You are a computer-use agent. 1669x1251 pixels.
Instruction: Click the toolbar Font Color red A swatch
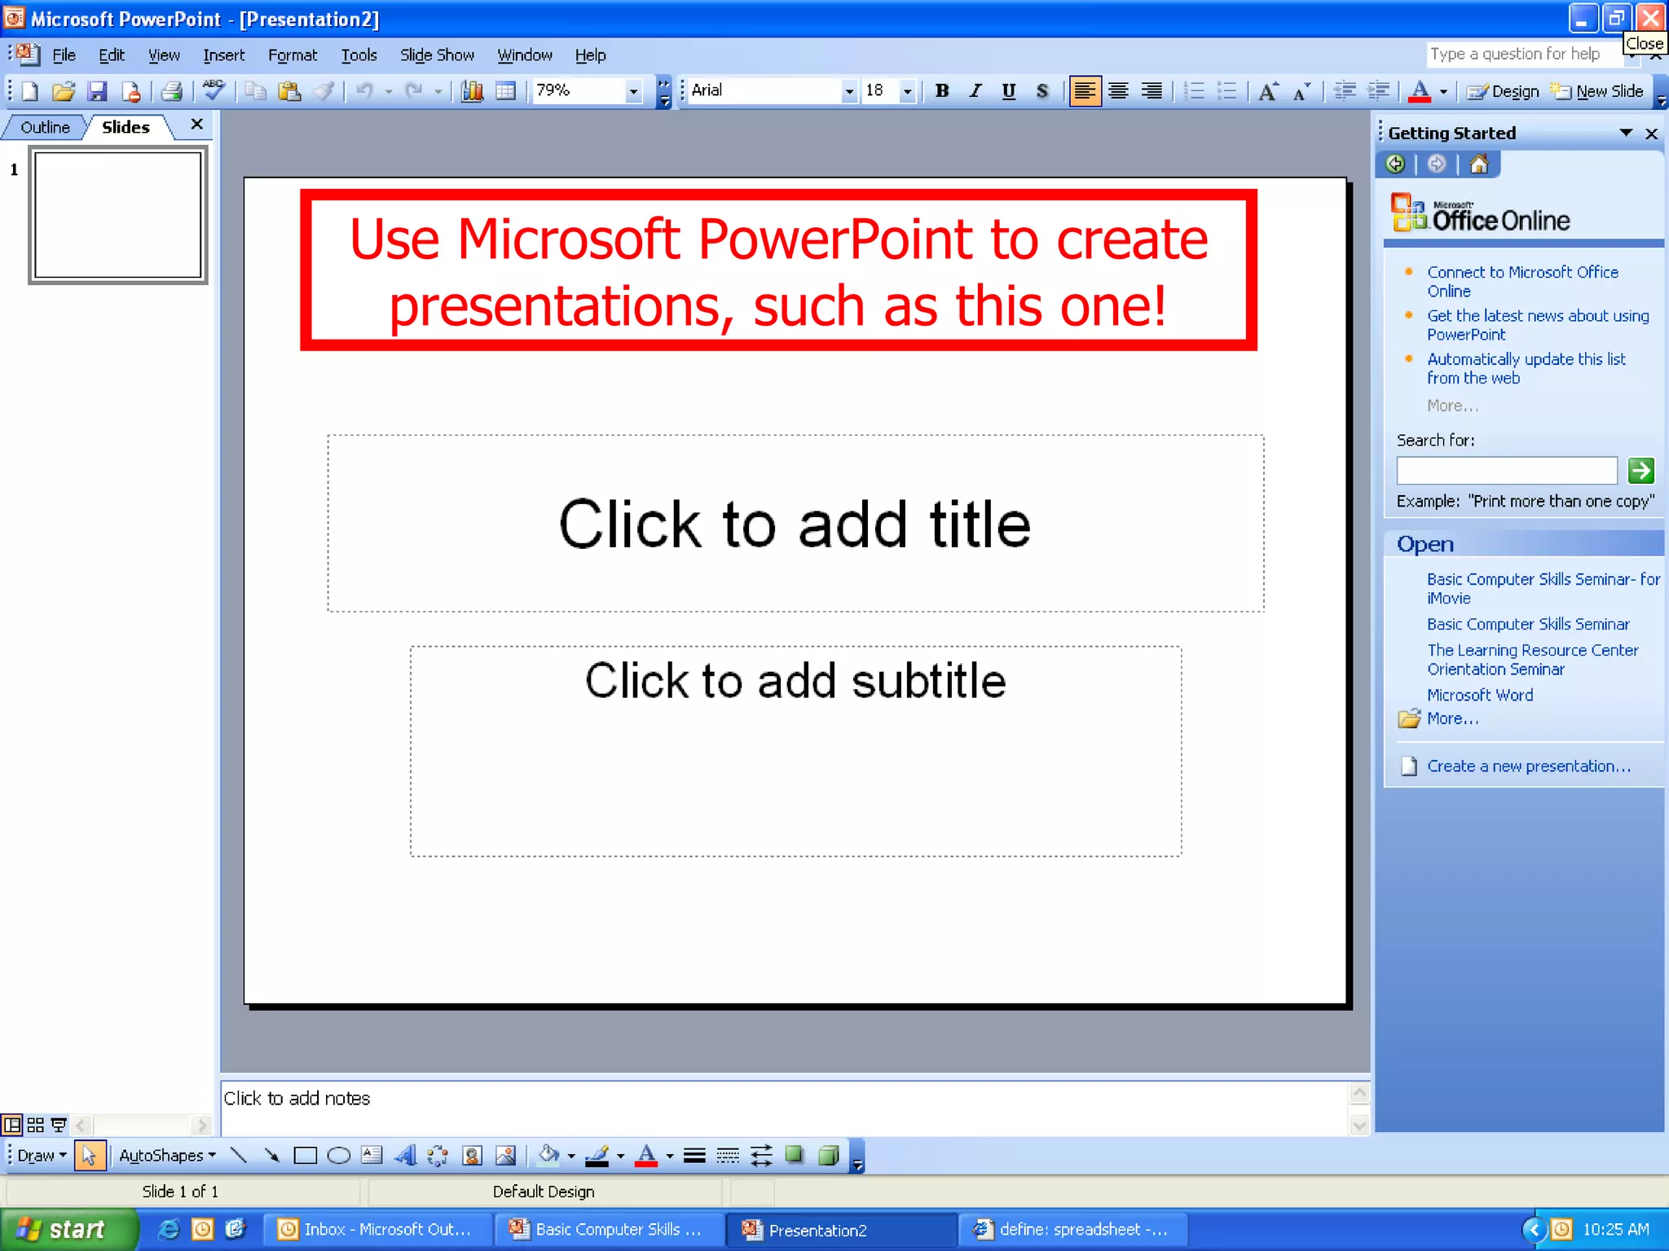click(x=1420, y=91)
